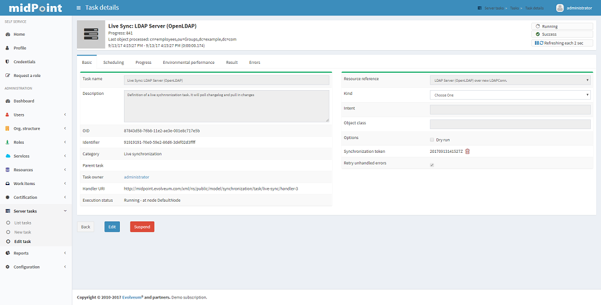This screenshot has width=601, height=305.
Task: Open the administrator task owner link
Action: (x=137, y=177)
